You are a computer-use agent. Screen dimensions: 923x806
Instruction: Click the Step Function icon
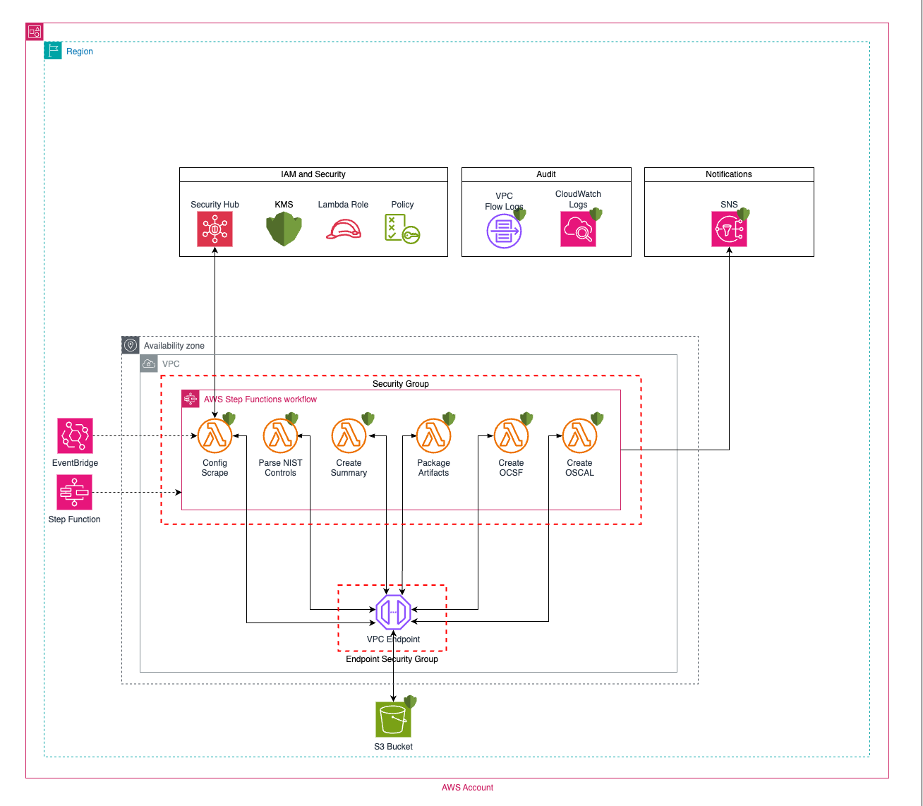click(x=75, y=492)
